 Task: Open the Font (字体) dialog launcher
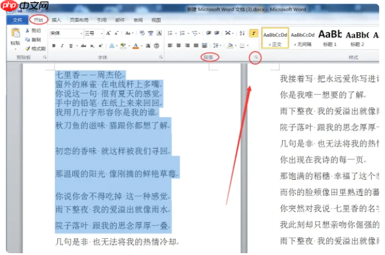coord(161,57)
